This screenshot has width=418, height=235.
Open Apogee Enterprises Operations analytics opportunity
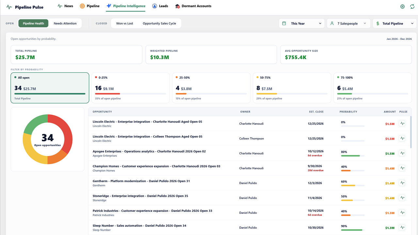point(149,151)
